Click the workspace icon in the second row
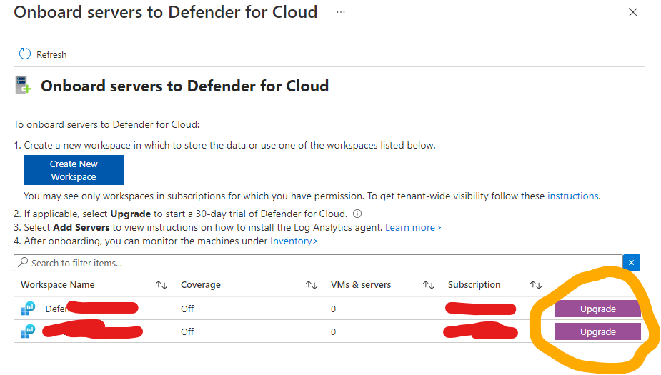This screenshot has height=375, width=661. (29, 331)
